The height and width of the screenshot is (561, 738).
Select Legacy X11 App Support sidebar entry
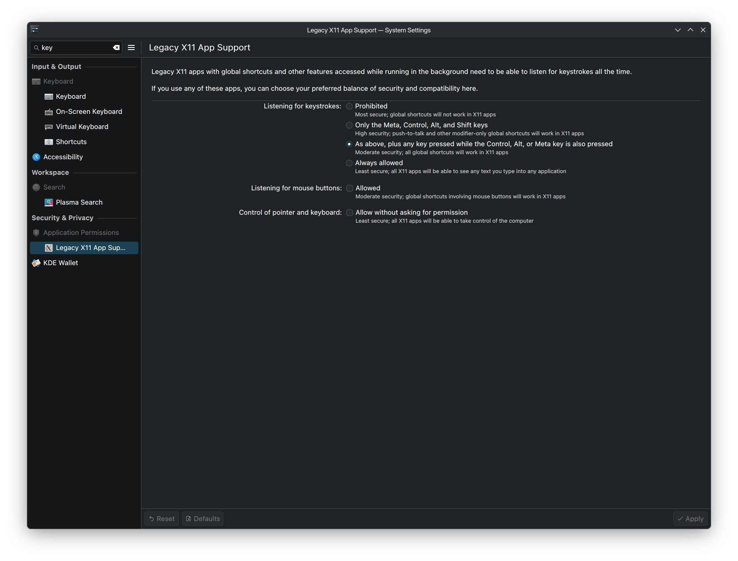pyautogui.click(x=84, y=248)
